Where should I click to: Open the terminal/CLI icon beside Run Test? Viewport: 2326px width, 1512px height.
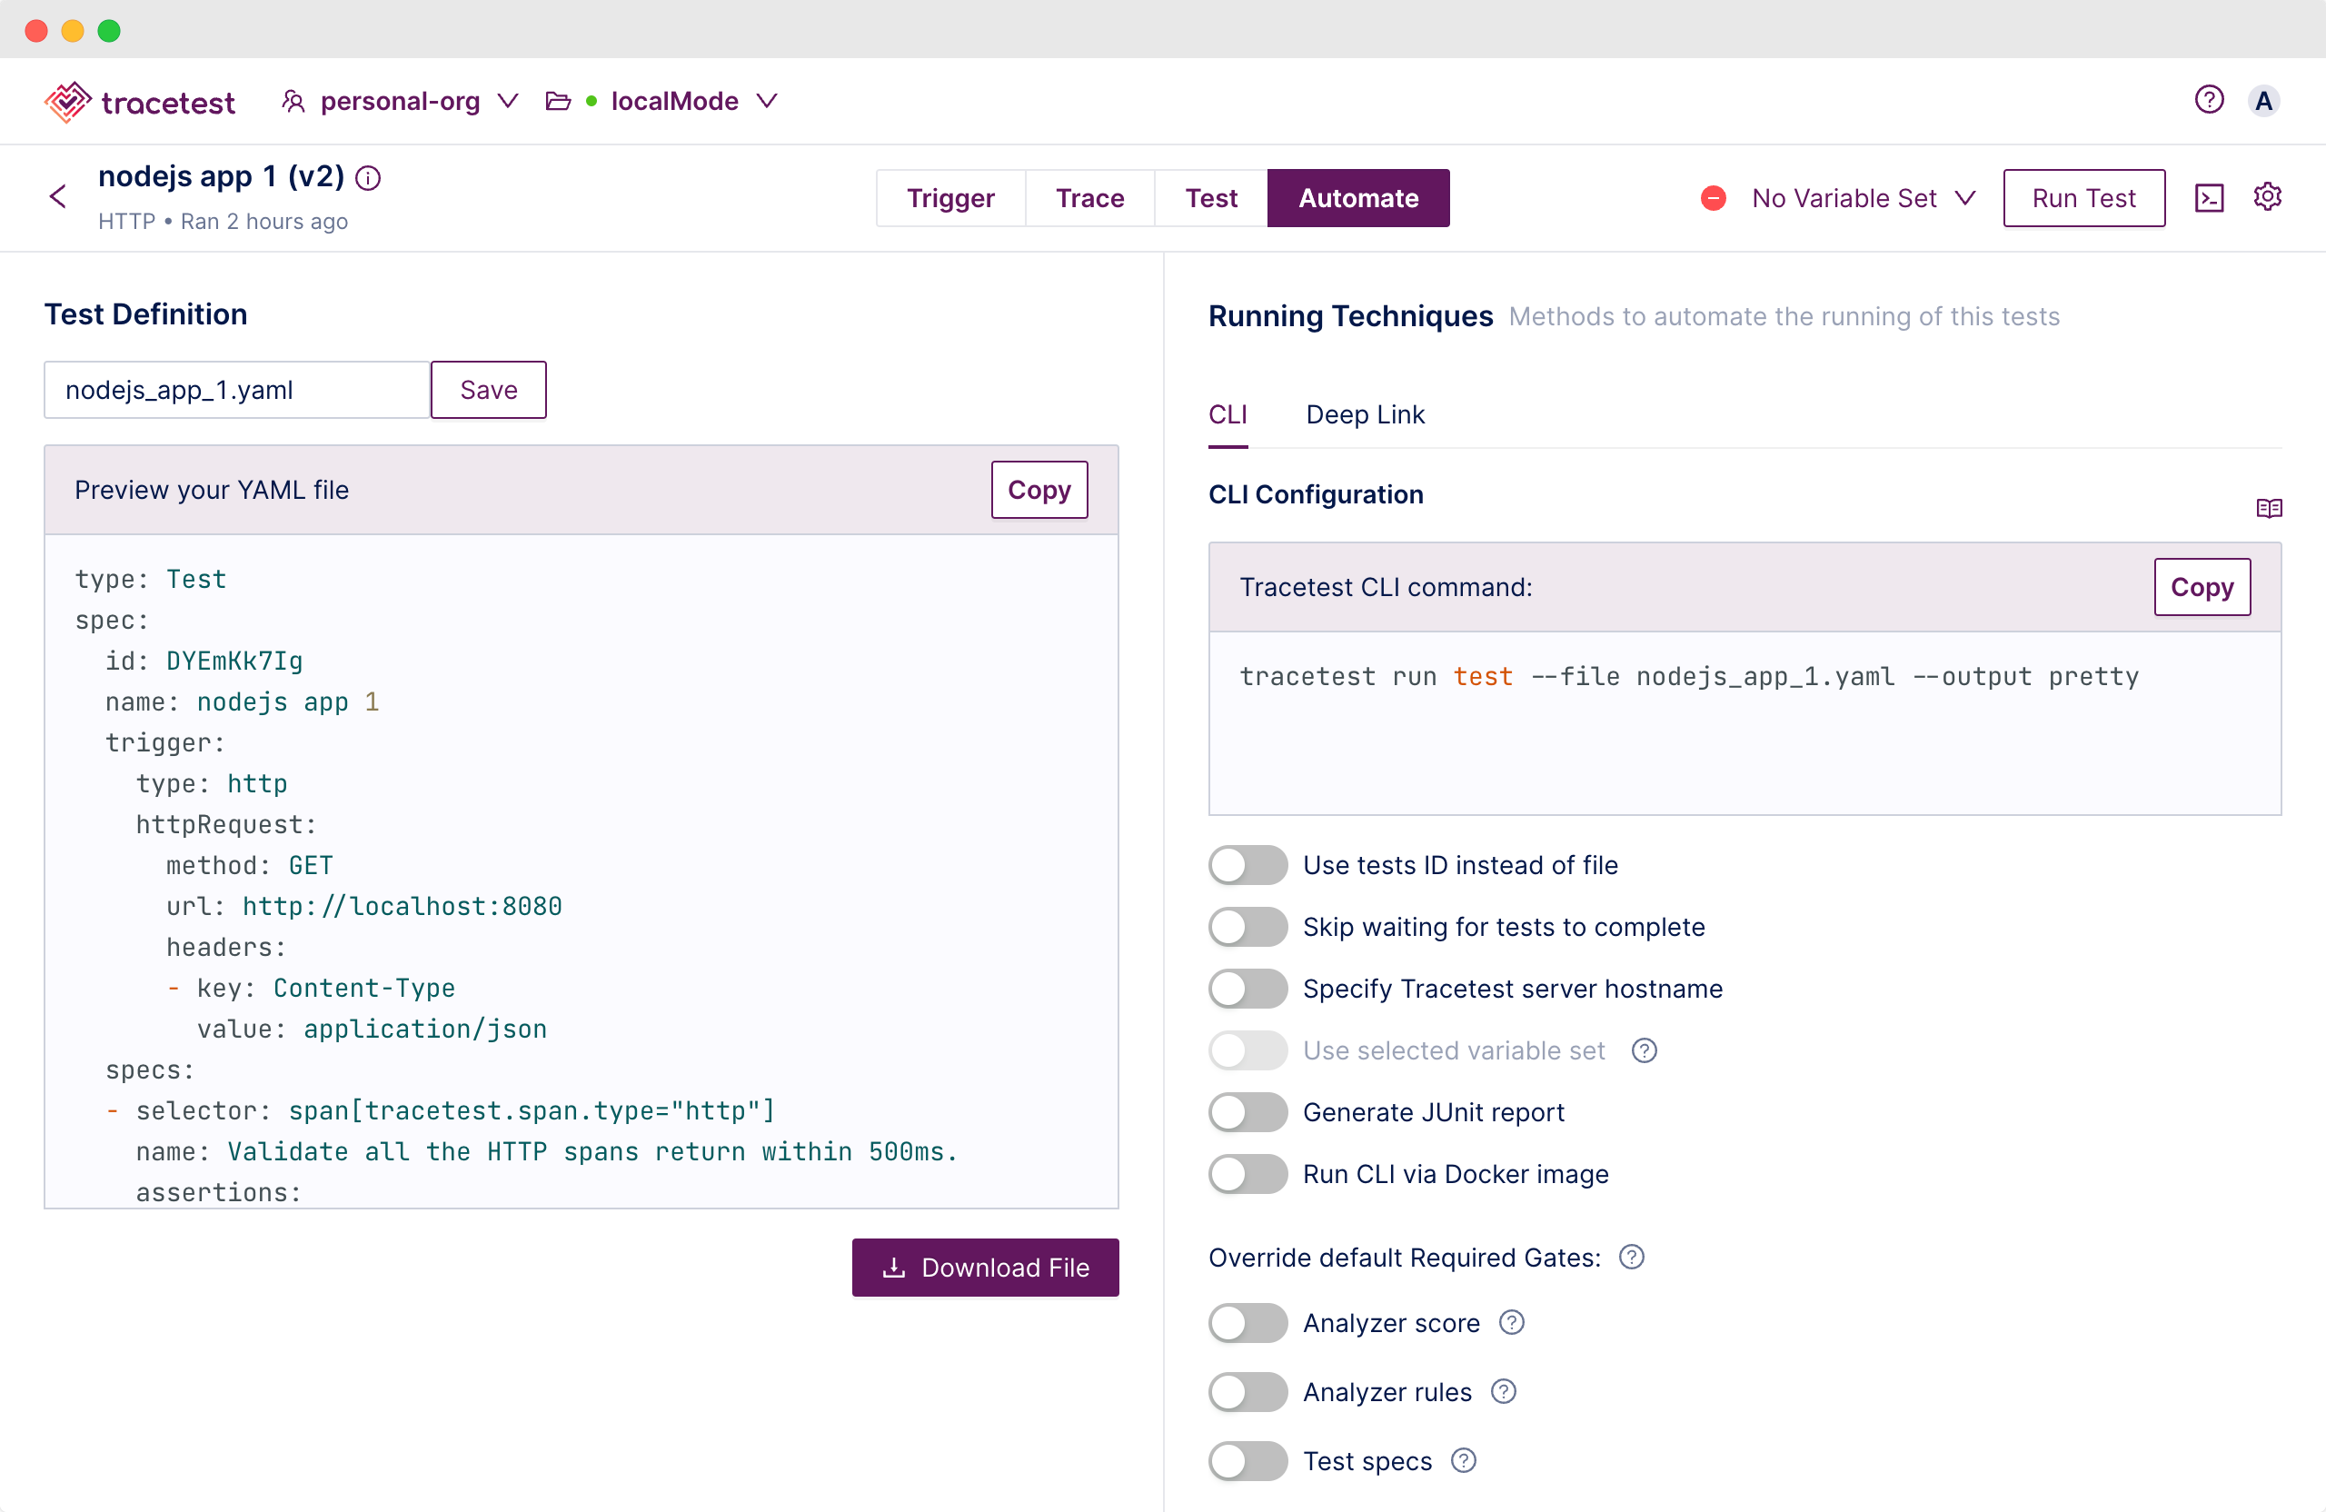point(2210,197)
